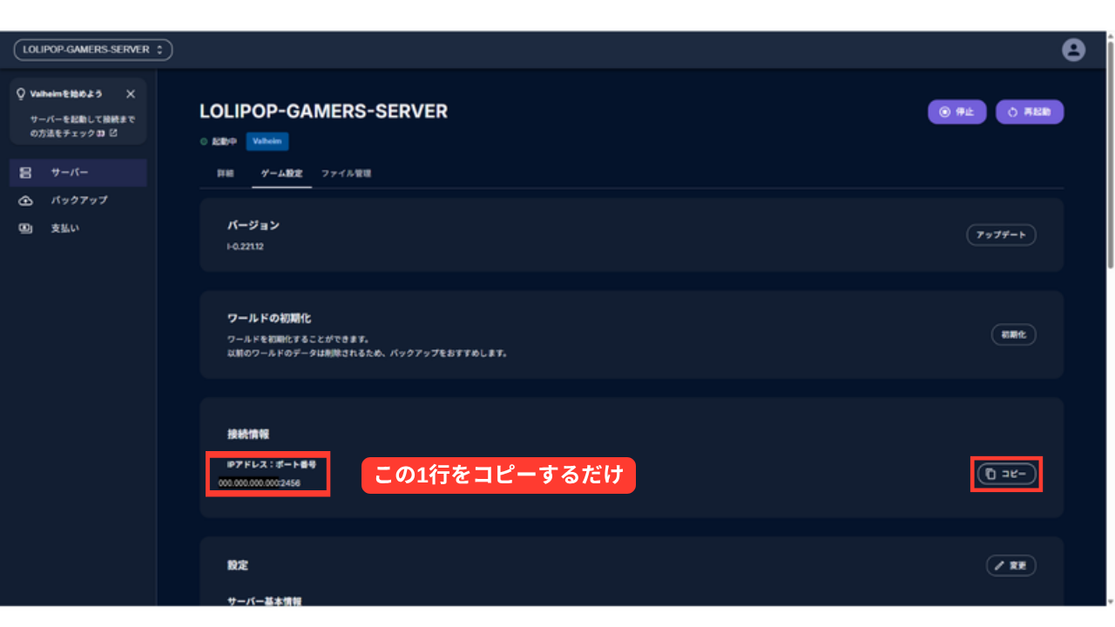Click the LOLIPOP-GAMERS-SERVER page title

click(x=324, y=111)
